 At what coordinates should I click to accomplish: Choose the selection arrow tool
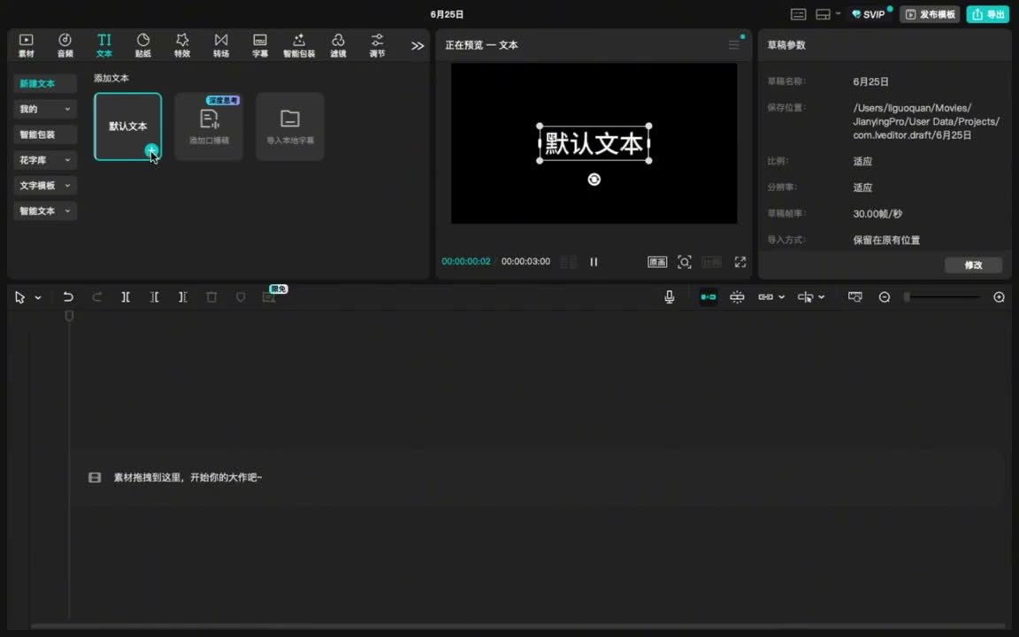tap(20, 297)
